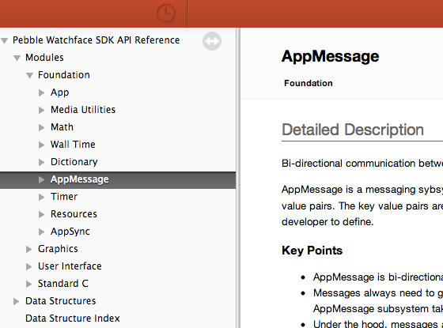Expand the Media Utilities arrow

pos(41,110)
